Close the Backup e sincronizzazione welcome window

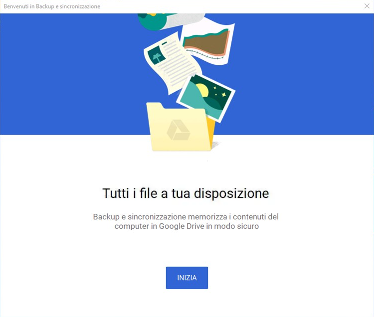tap(367, 6)
